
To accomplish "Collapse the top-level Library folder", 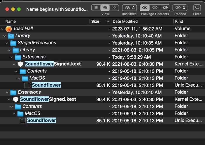I will click(x=5, y=36).
